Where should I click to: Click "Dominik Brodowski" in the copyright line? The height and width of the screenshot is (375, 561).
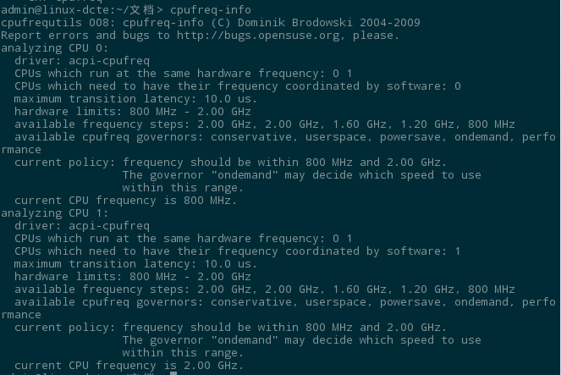[x=294, y=23]
